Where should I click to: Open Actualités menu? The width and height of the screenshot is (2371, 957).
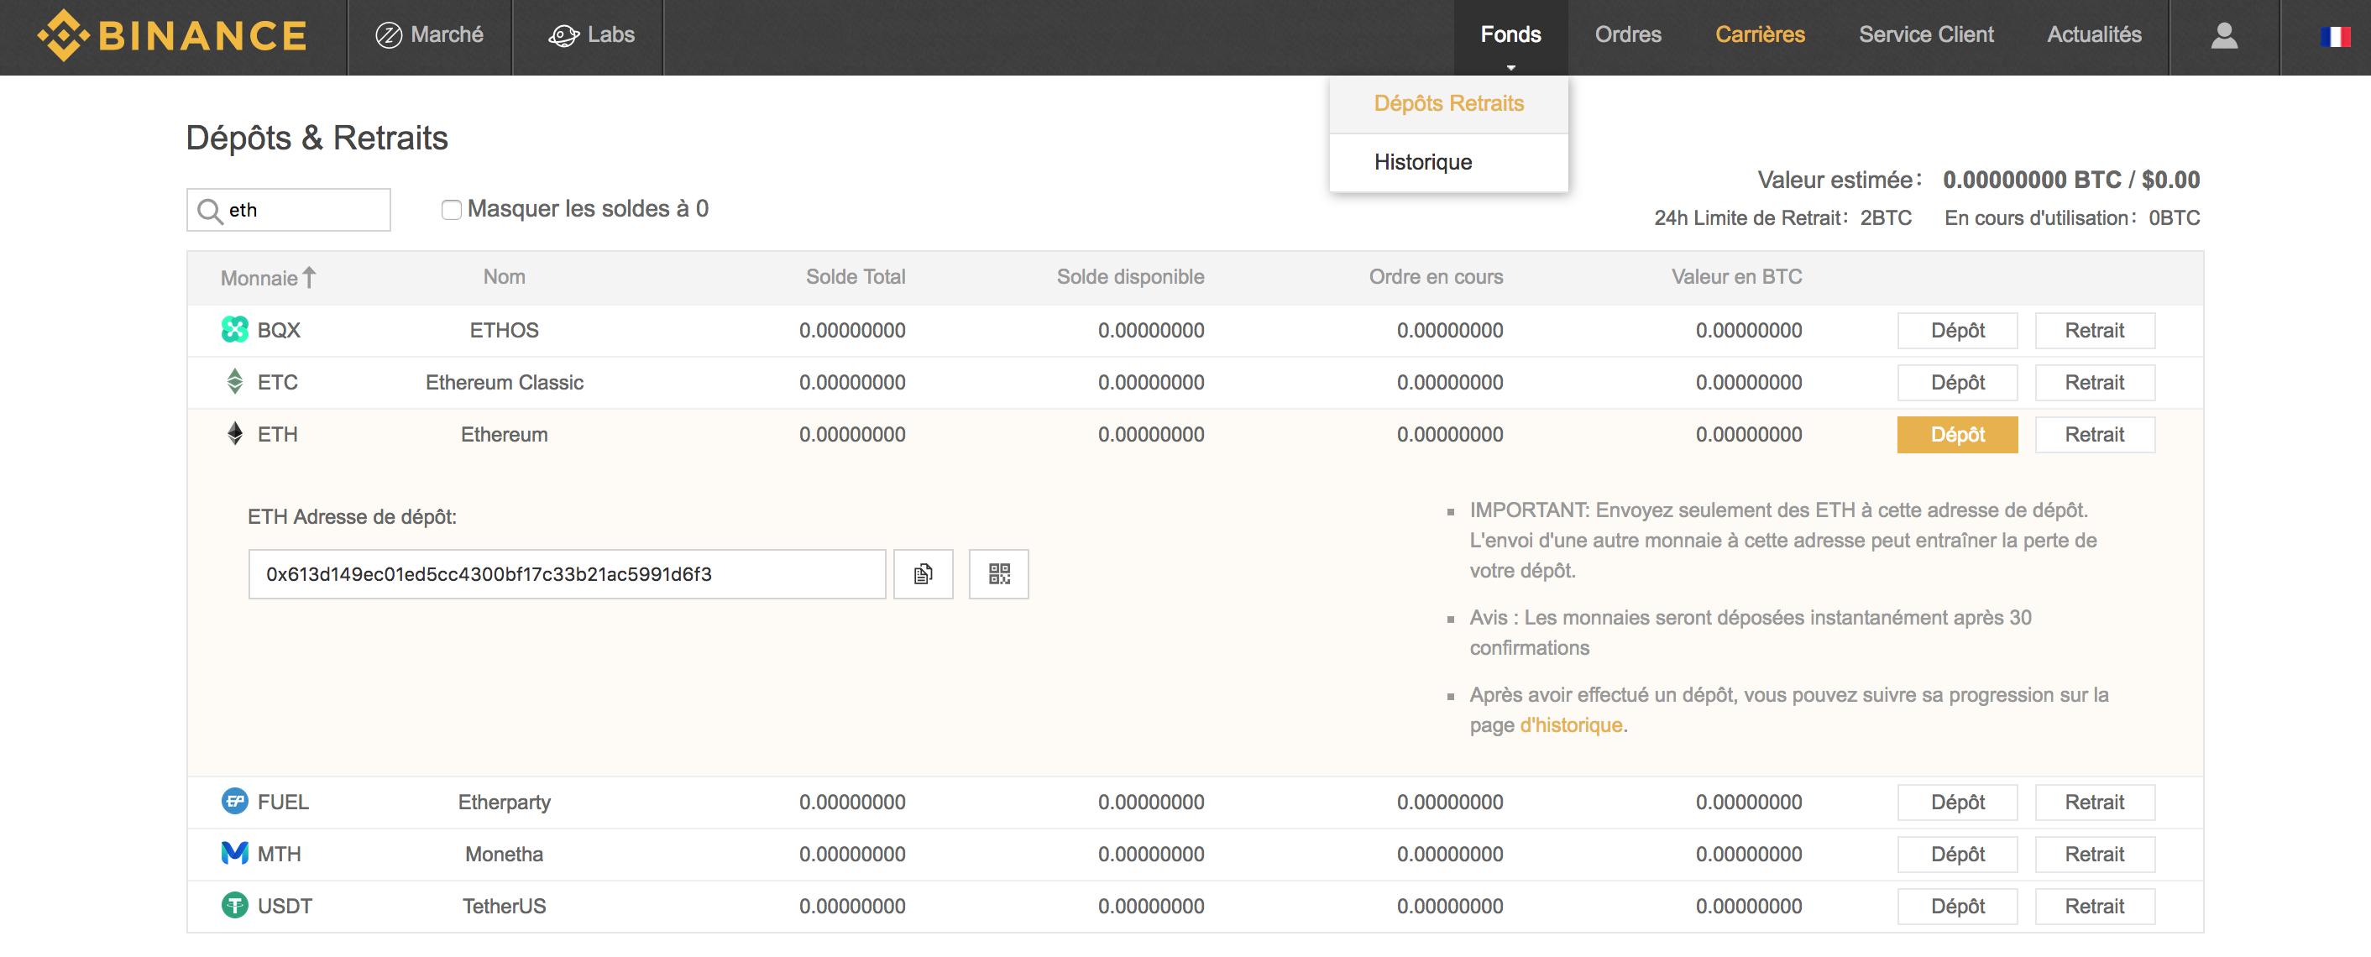(2094, 35)
